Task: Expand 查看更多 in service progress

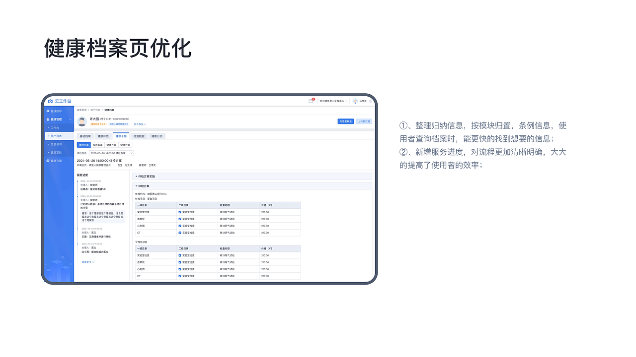Action: click(x=88, y=262)
